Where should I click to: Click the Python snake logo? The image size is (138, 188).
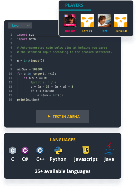(58, 150)
